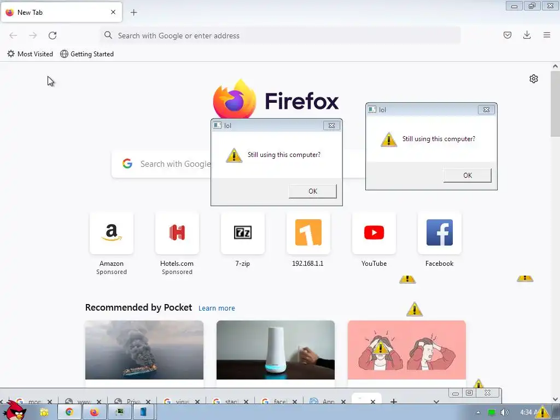Go back using the Firefox back arrow
Screen dimensions: 560x420
point(13,36)
